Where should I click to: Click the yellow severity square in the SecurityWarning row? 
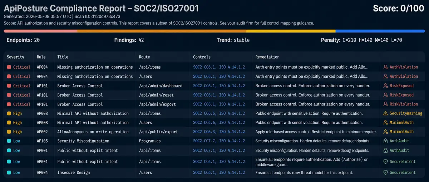pyautogui.click(x=9, y=113)
